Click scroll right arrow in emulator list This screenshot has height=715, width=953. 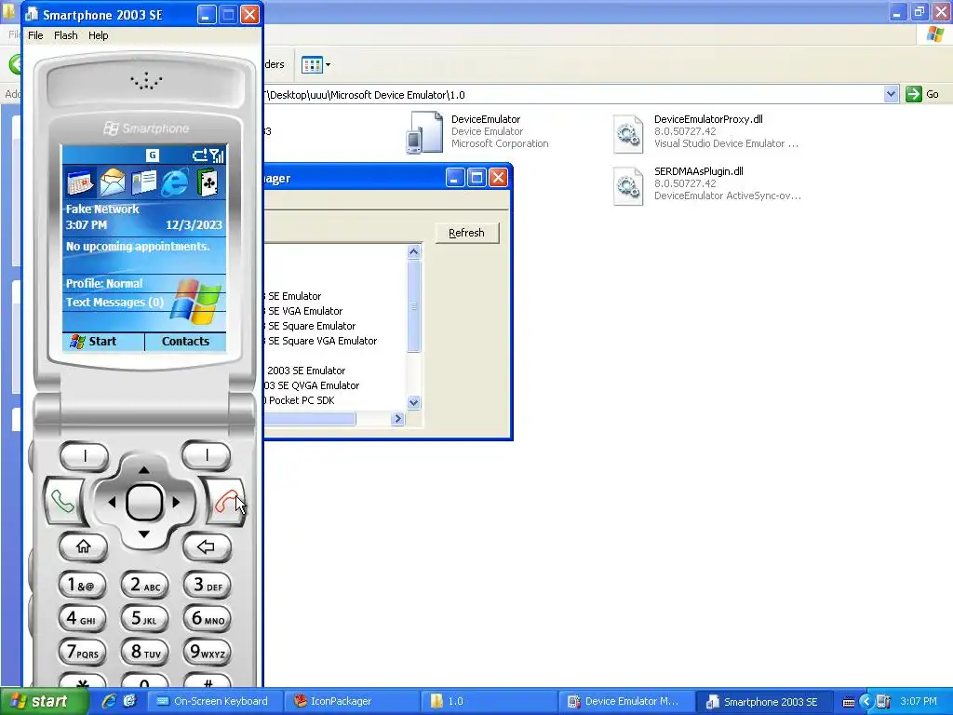397,418
